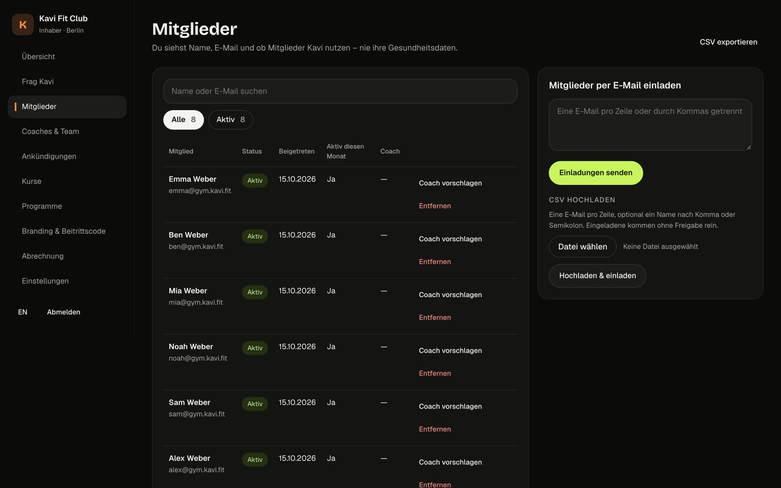Click Sam Weber's name
Screen dimensions: 781x488
point(189,403)
